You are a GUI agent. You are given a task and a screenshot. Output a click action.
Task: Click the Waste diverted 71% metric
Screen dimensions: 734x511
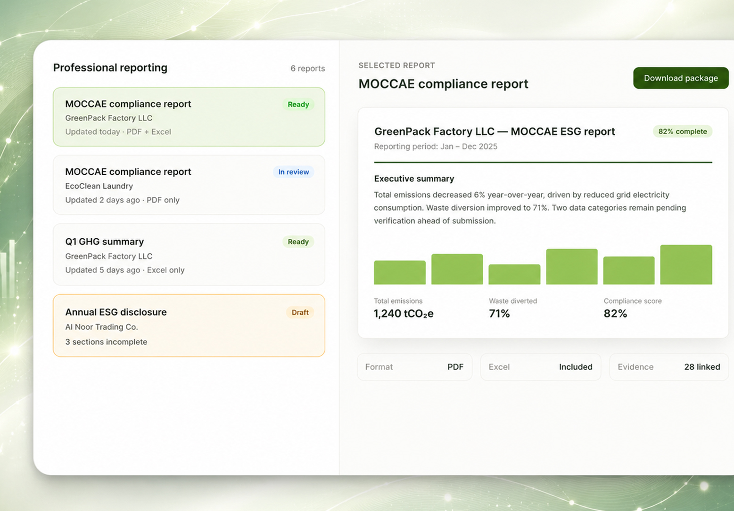(513, 308)
